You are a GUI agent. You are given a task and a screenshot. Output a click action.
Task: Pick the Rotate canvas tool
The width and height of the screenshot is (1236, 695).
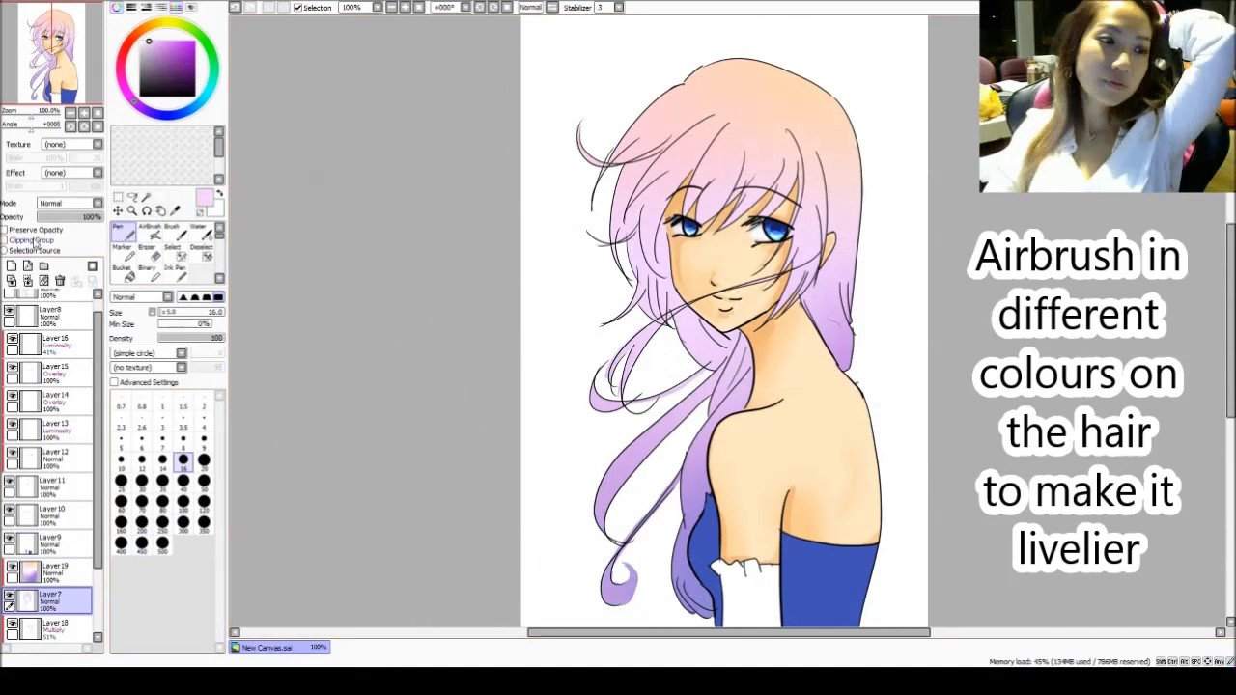(x=147, y=210)
